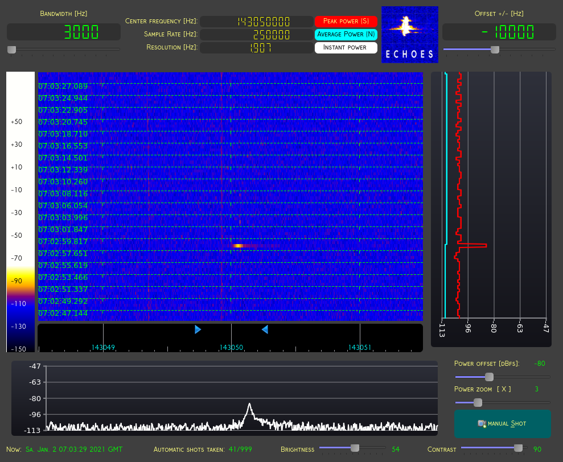This screenshot has width=563, height=462.
Task: Click the 143050 tick on frequency ruler
Action: tap(231, 347)
